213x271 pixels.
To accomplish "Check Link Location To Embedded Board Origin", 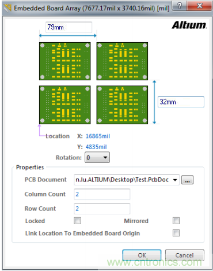I will coord(176,233).
